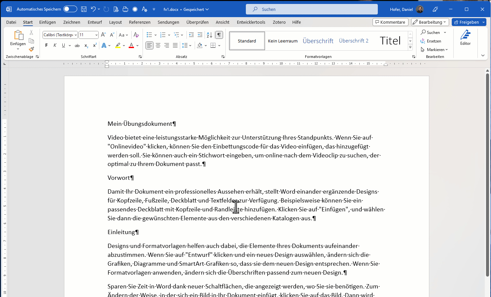This screenshot has height=297, width=491.
Task: Apply strikethrough formatting to text
Action: point(77,45)
